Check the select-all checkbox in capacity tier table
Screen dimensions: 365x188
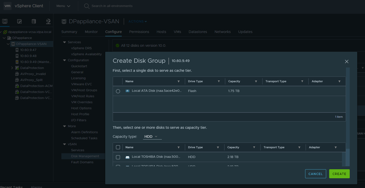point(118,147)
